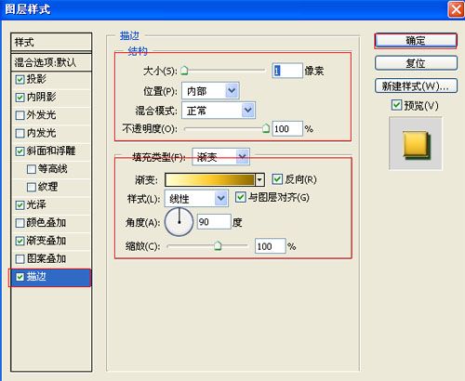Close the 图层样式 dialog
Image resolution: width=465 pixels, height=381 pixels.
pyautogui.click(x=456, y=9)
